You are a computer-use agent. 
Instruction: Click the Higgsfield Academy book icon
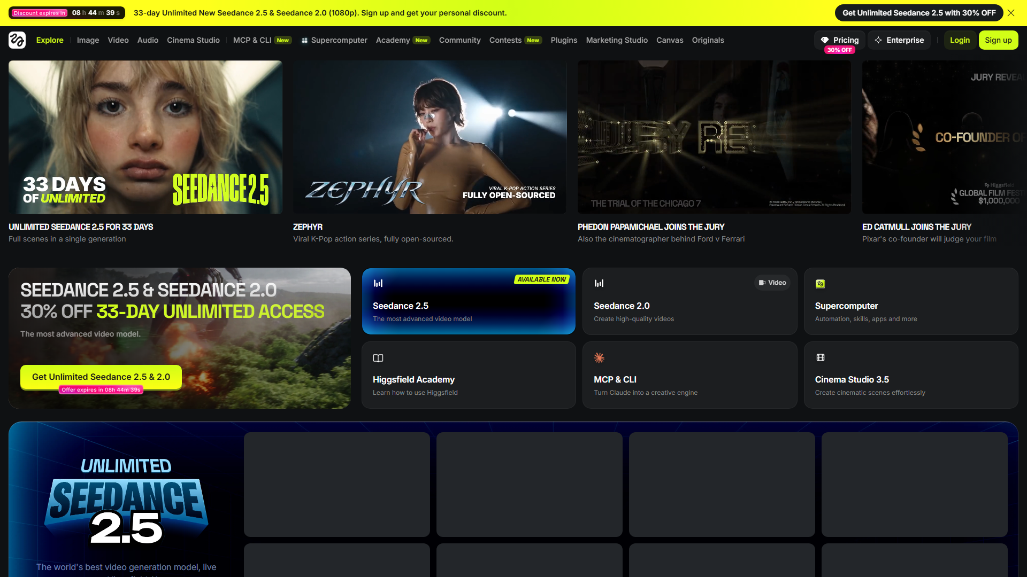click(x=378, y=358)
